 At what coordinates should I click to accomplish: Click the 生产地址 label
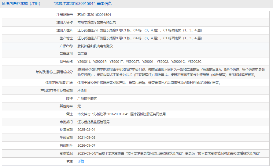point(66,38)
